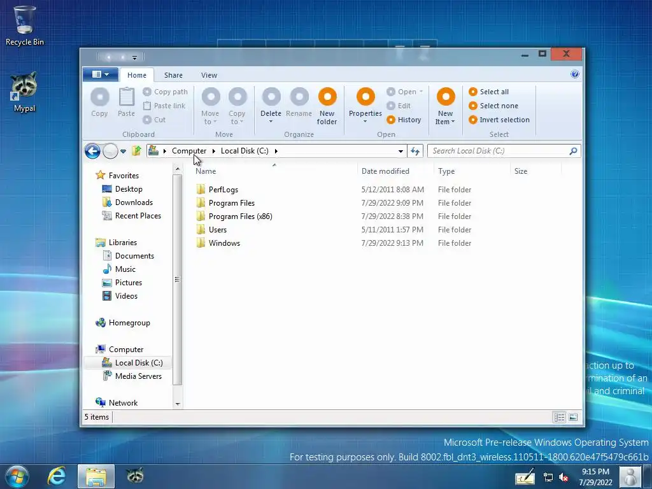
Task: Click Cut in the Clipboard group
Action: (154, 120)
